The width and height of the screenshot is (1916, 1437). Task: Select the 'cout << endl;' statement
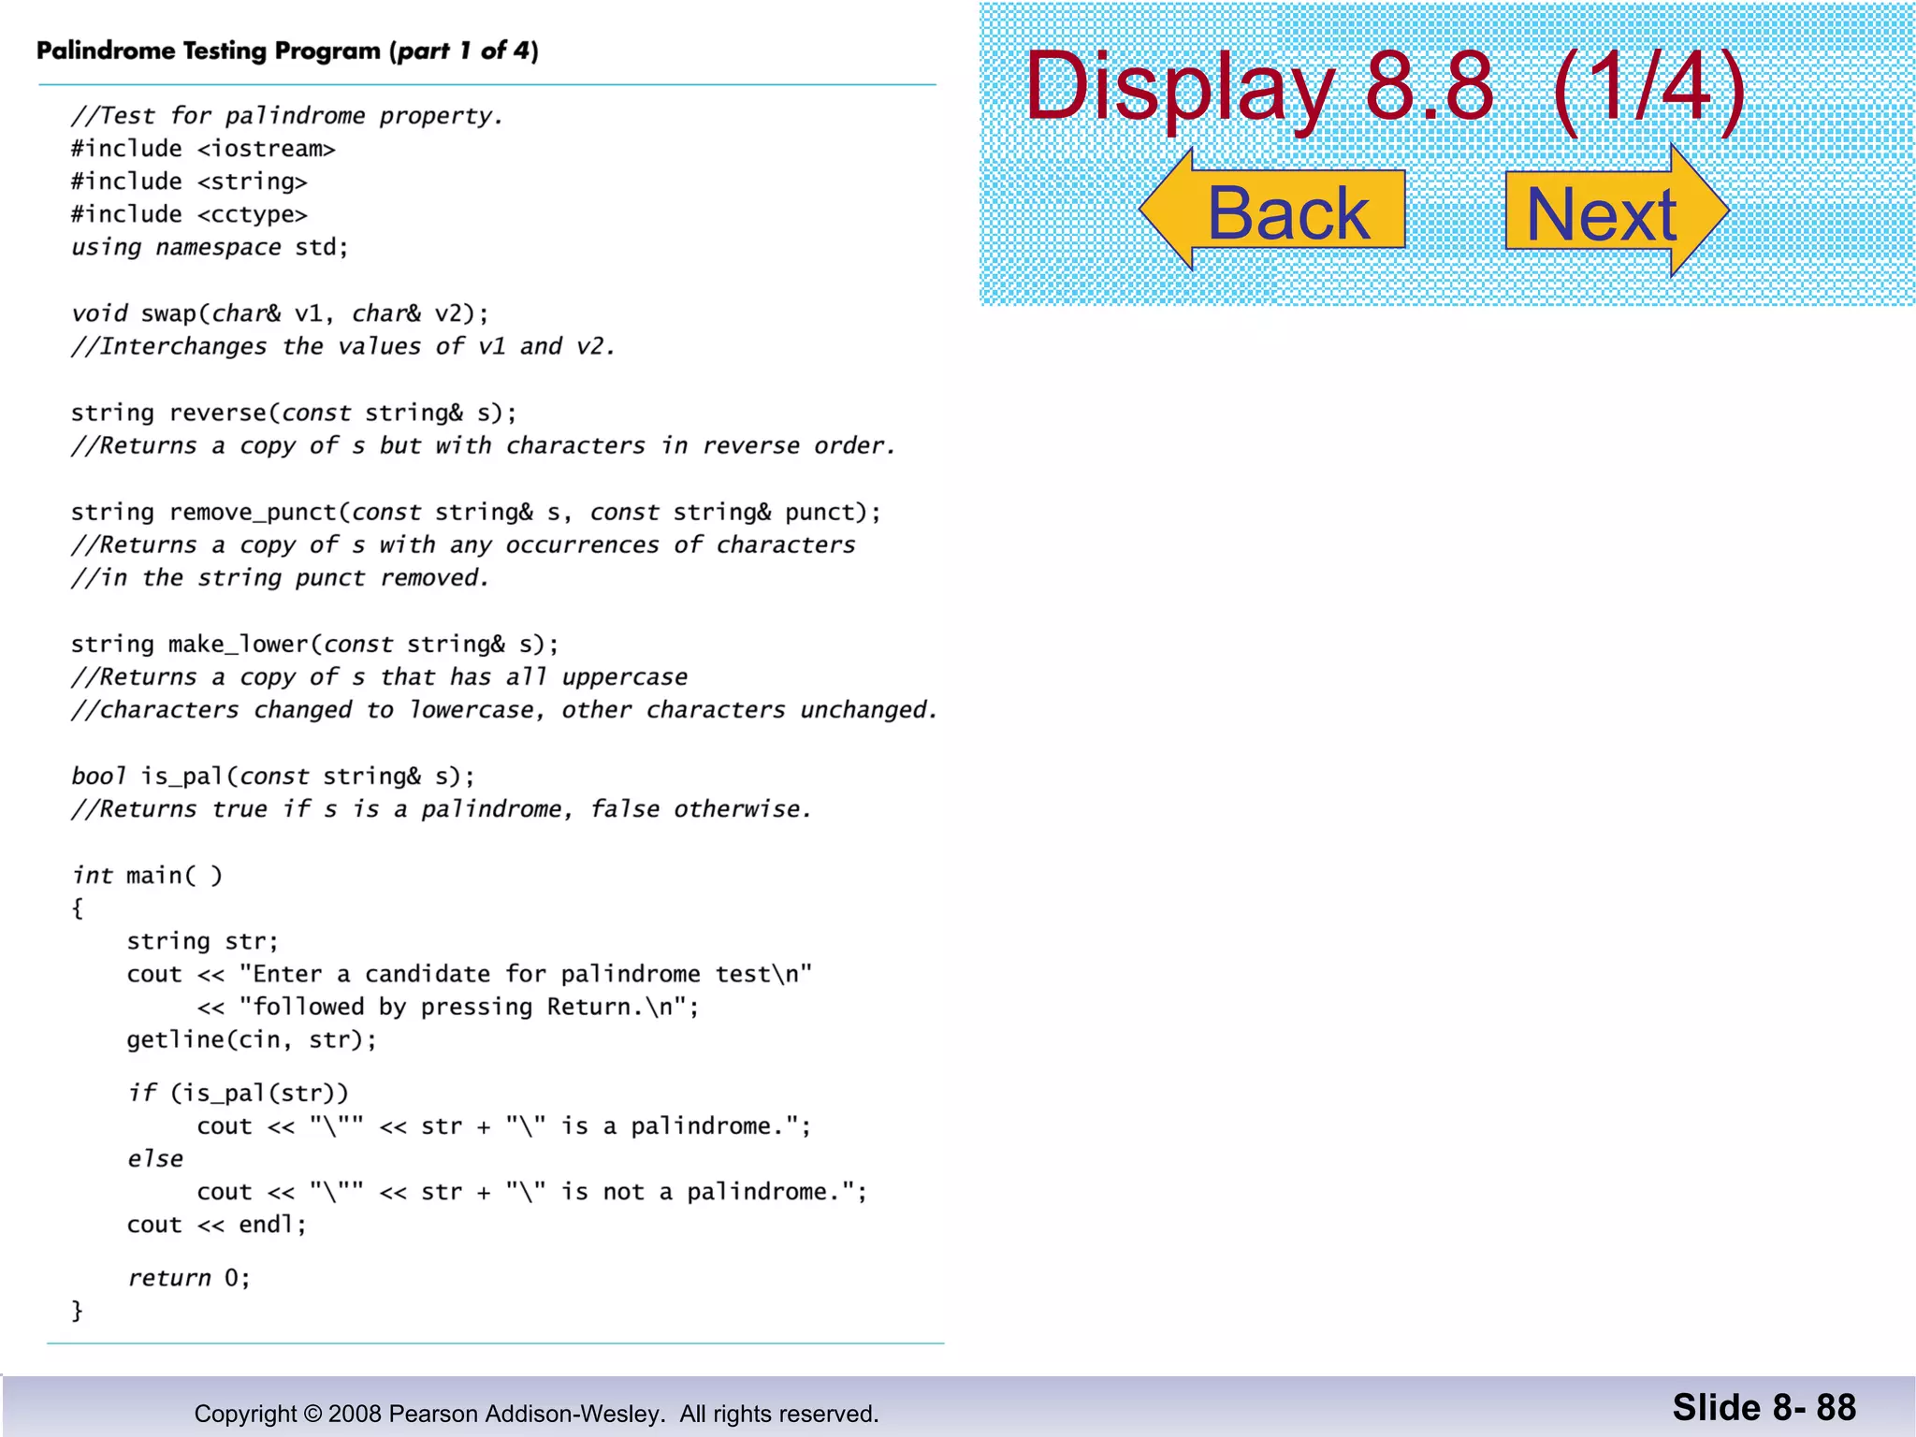point(216,1225)
